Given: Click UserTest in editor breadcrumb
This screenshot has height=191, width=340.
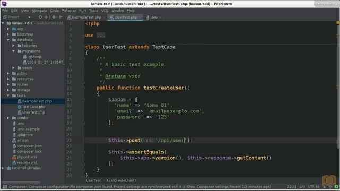Looking at the screenshot, I should [93, 180].
